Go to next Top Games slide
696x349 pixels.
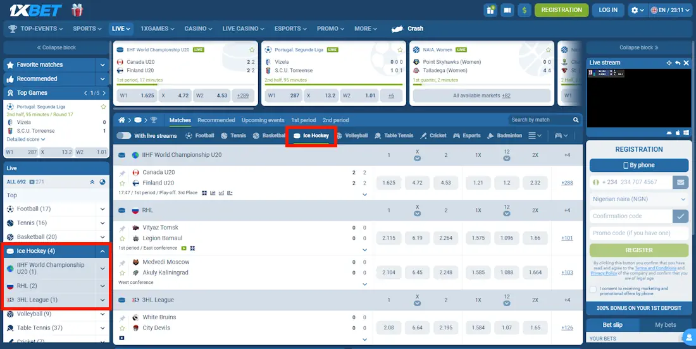104,93
